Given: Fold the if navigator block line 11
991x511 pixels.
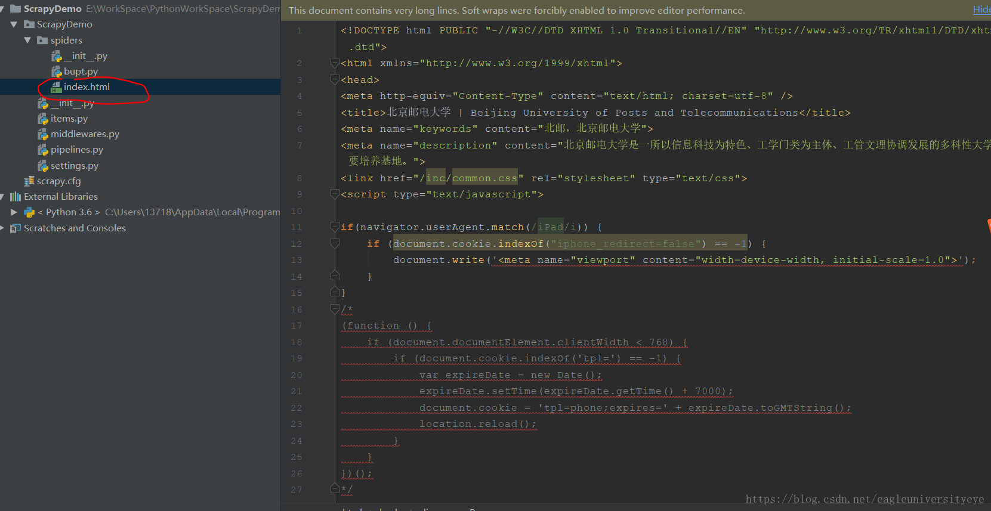Looking at the screenshot, I should [335, 227].
